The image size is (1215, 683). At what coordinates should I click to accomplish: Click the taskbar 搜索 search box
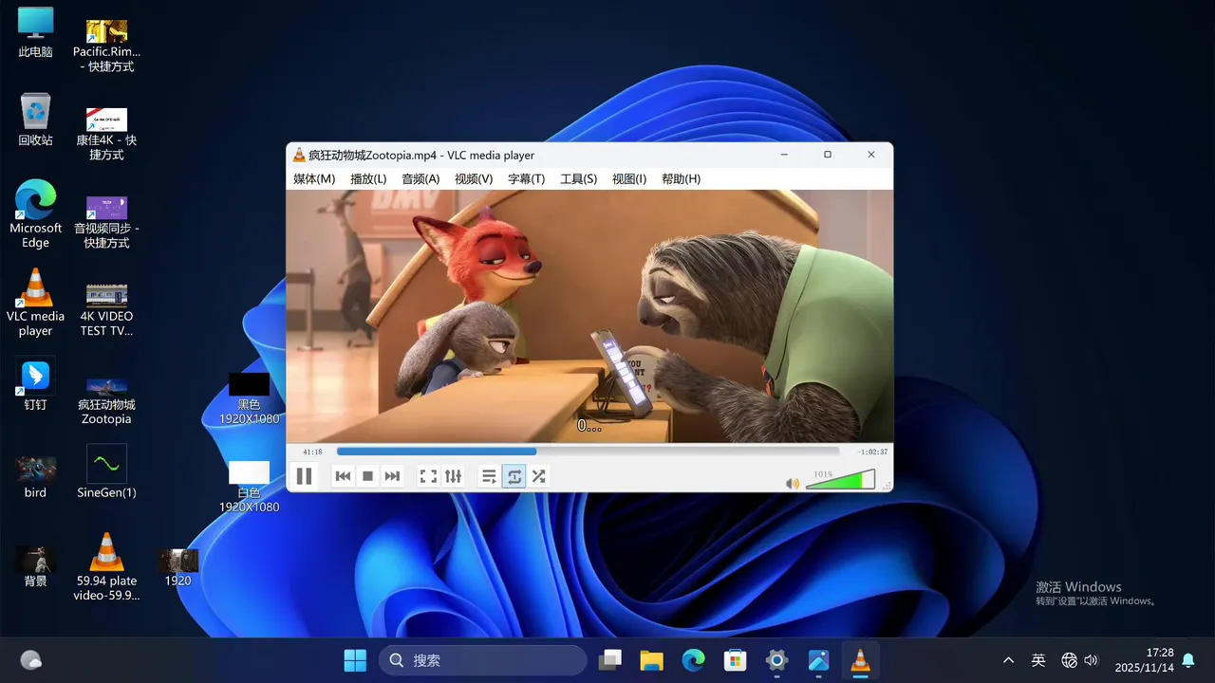tap(482, 660)
